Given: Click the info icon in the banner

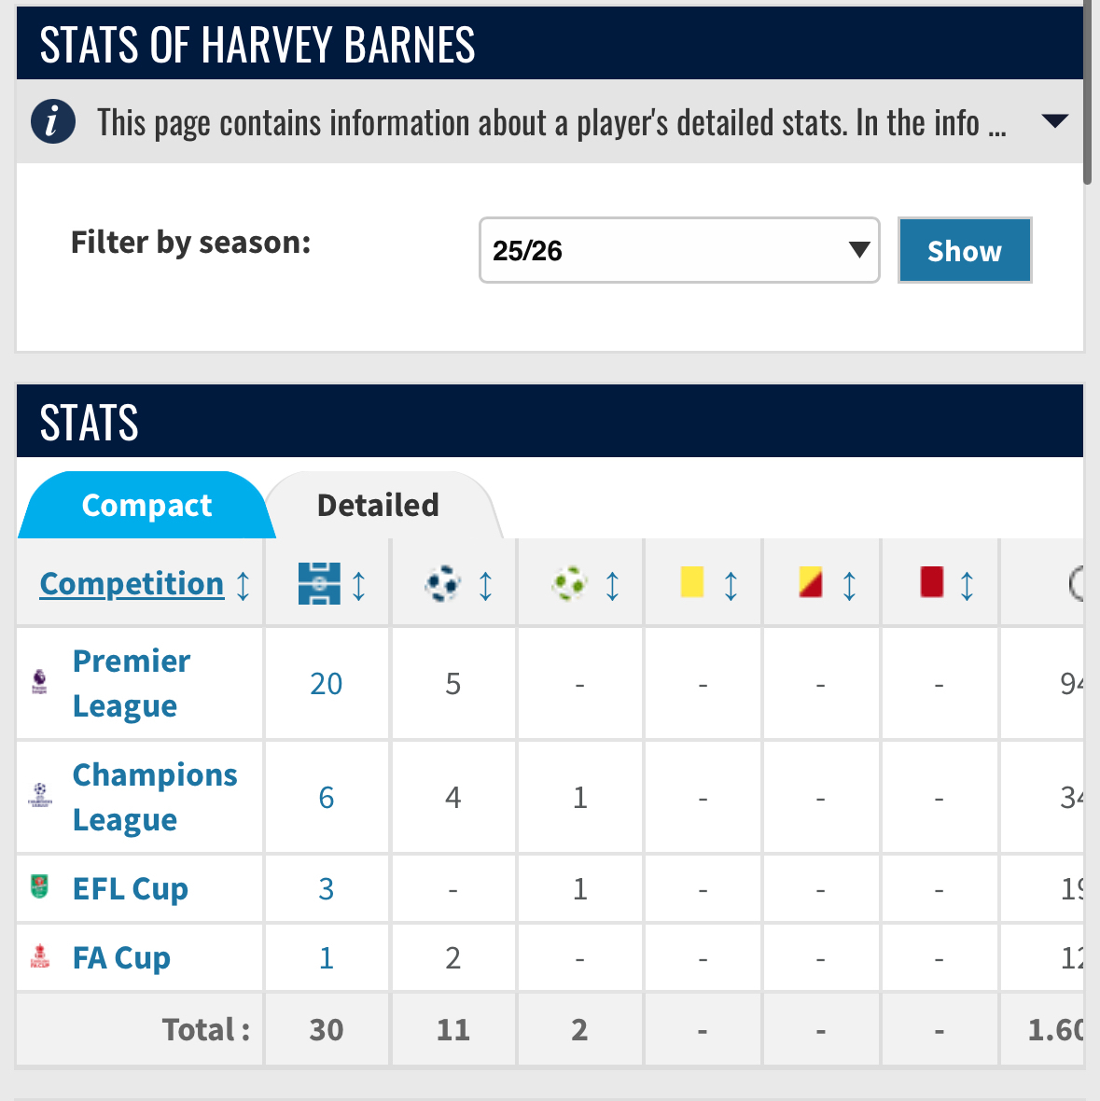Looking at the screenshot, I should [x=53, y=122].
